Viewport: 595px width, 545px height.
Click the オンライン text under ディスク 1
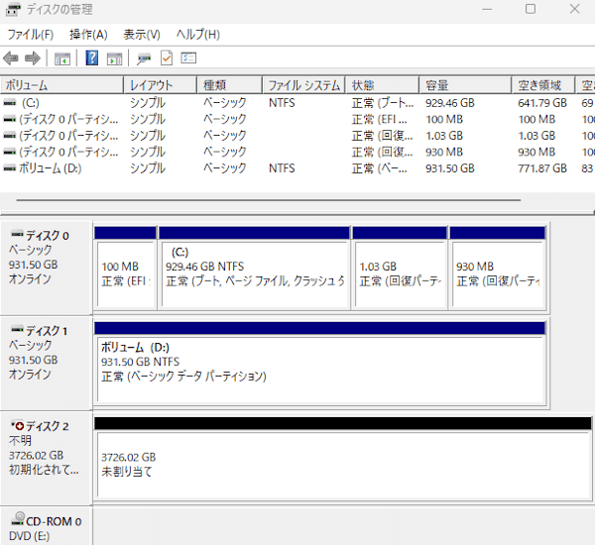(x=30, y=375)
